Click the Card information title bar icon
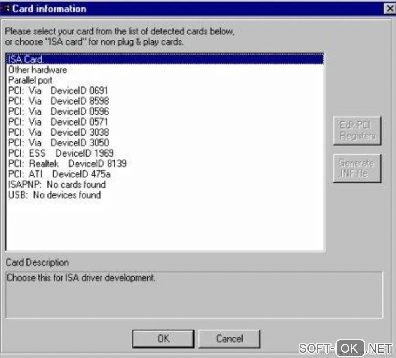Screen dimensions: 396x358 tap(7, 9)
